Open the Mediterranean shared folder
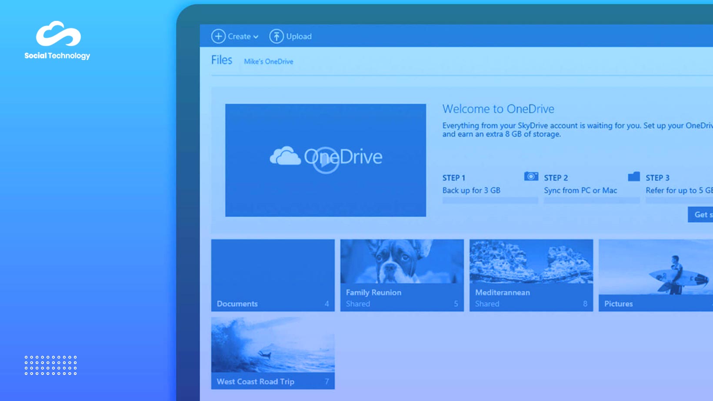The height and width of the screenshot is (401, 713). 531,275
